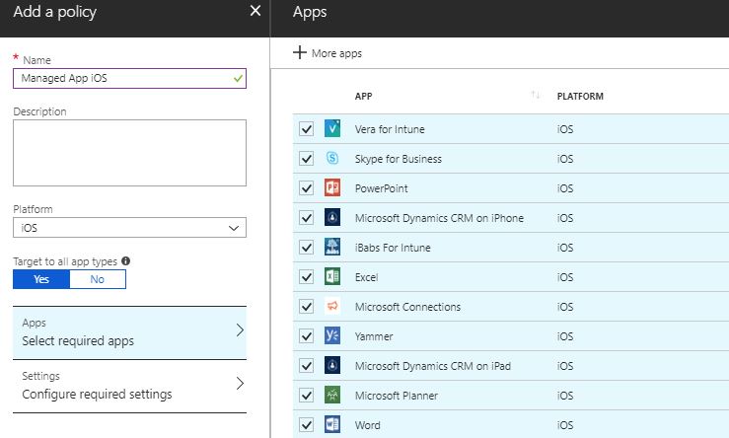Uncheck the Word checkbox
Image resolution: width=729 pixels, height=438 pixels.
(x=307, y=424)
